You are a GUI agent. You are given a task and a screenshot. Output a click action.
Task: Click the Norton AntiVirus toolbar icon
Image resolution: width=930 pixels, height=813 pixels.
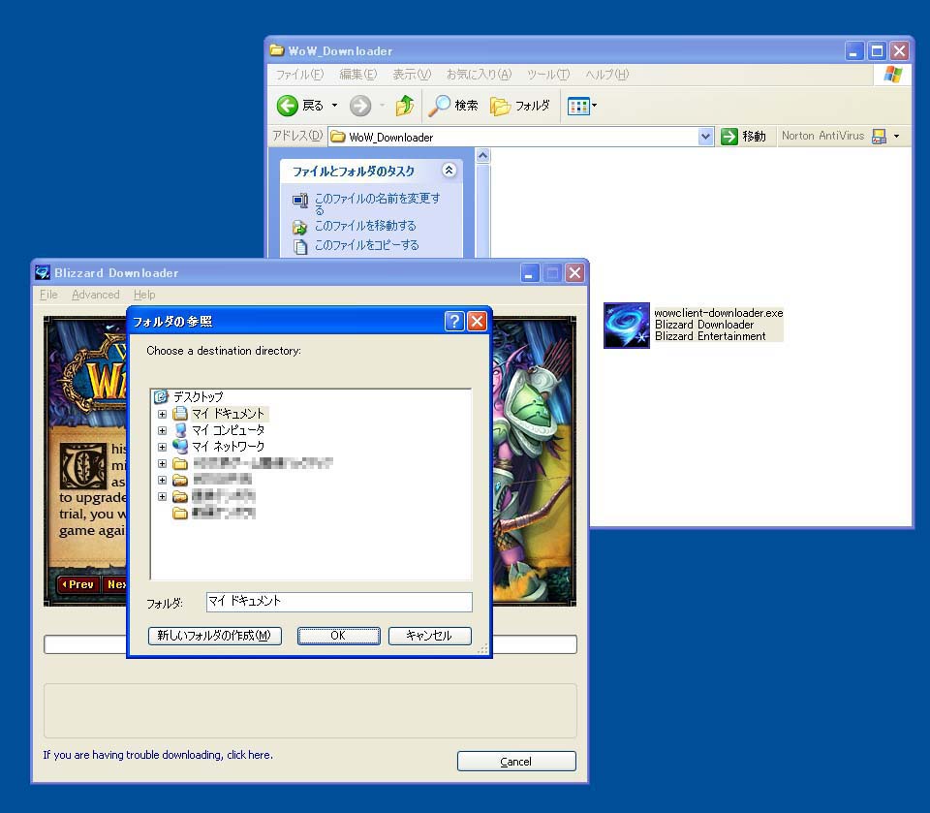[x=879, y=137]
